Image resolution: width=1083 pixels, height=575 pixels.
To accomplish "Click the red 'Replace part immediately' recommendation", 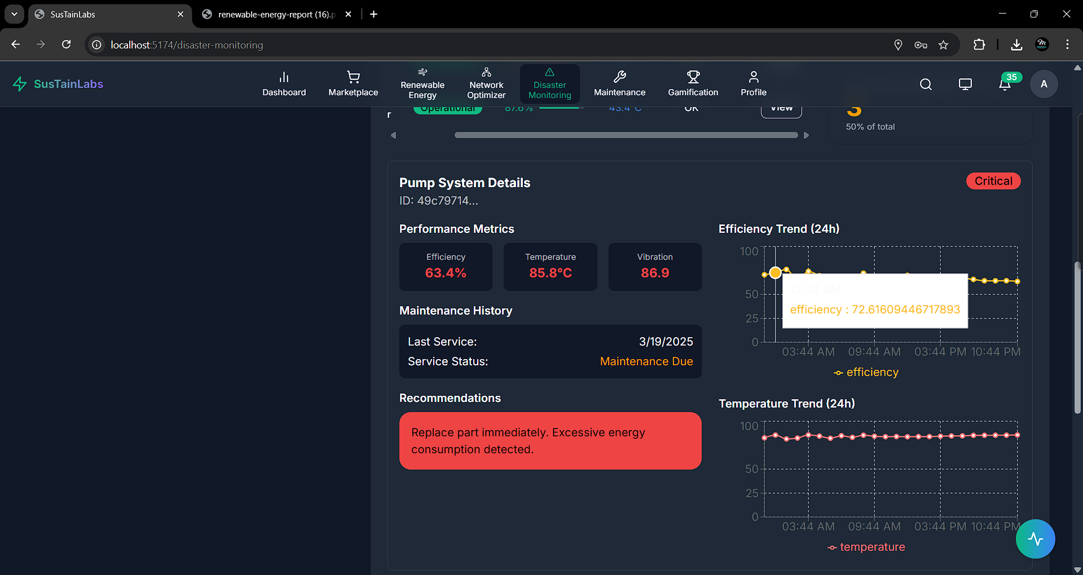I will click(551, 441).
